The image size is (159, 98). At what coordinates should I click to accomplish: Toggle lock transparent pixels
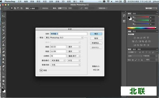coord(133,60)
